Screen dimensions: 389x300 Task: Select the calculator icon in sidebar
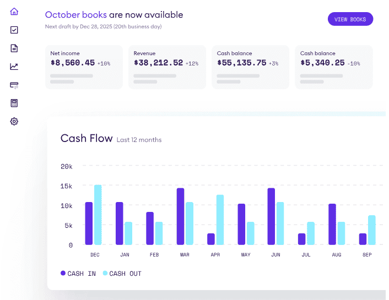(14, 103)
